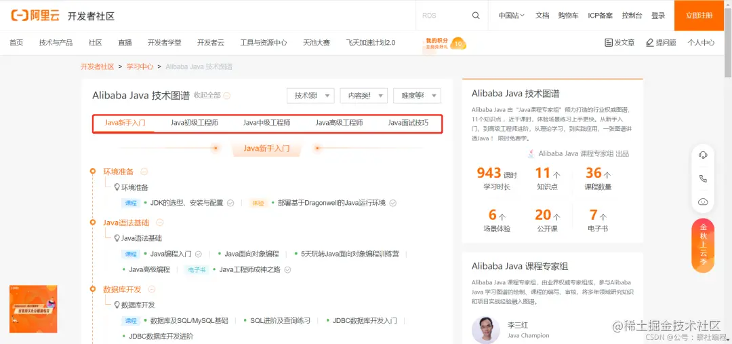Image resolution: width=732 pixels, height=344 pixels.
Task: Open the 难度等级 dropdown
Action: [x=417, y=96]
